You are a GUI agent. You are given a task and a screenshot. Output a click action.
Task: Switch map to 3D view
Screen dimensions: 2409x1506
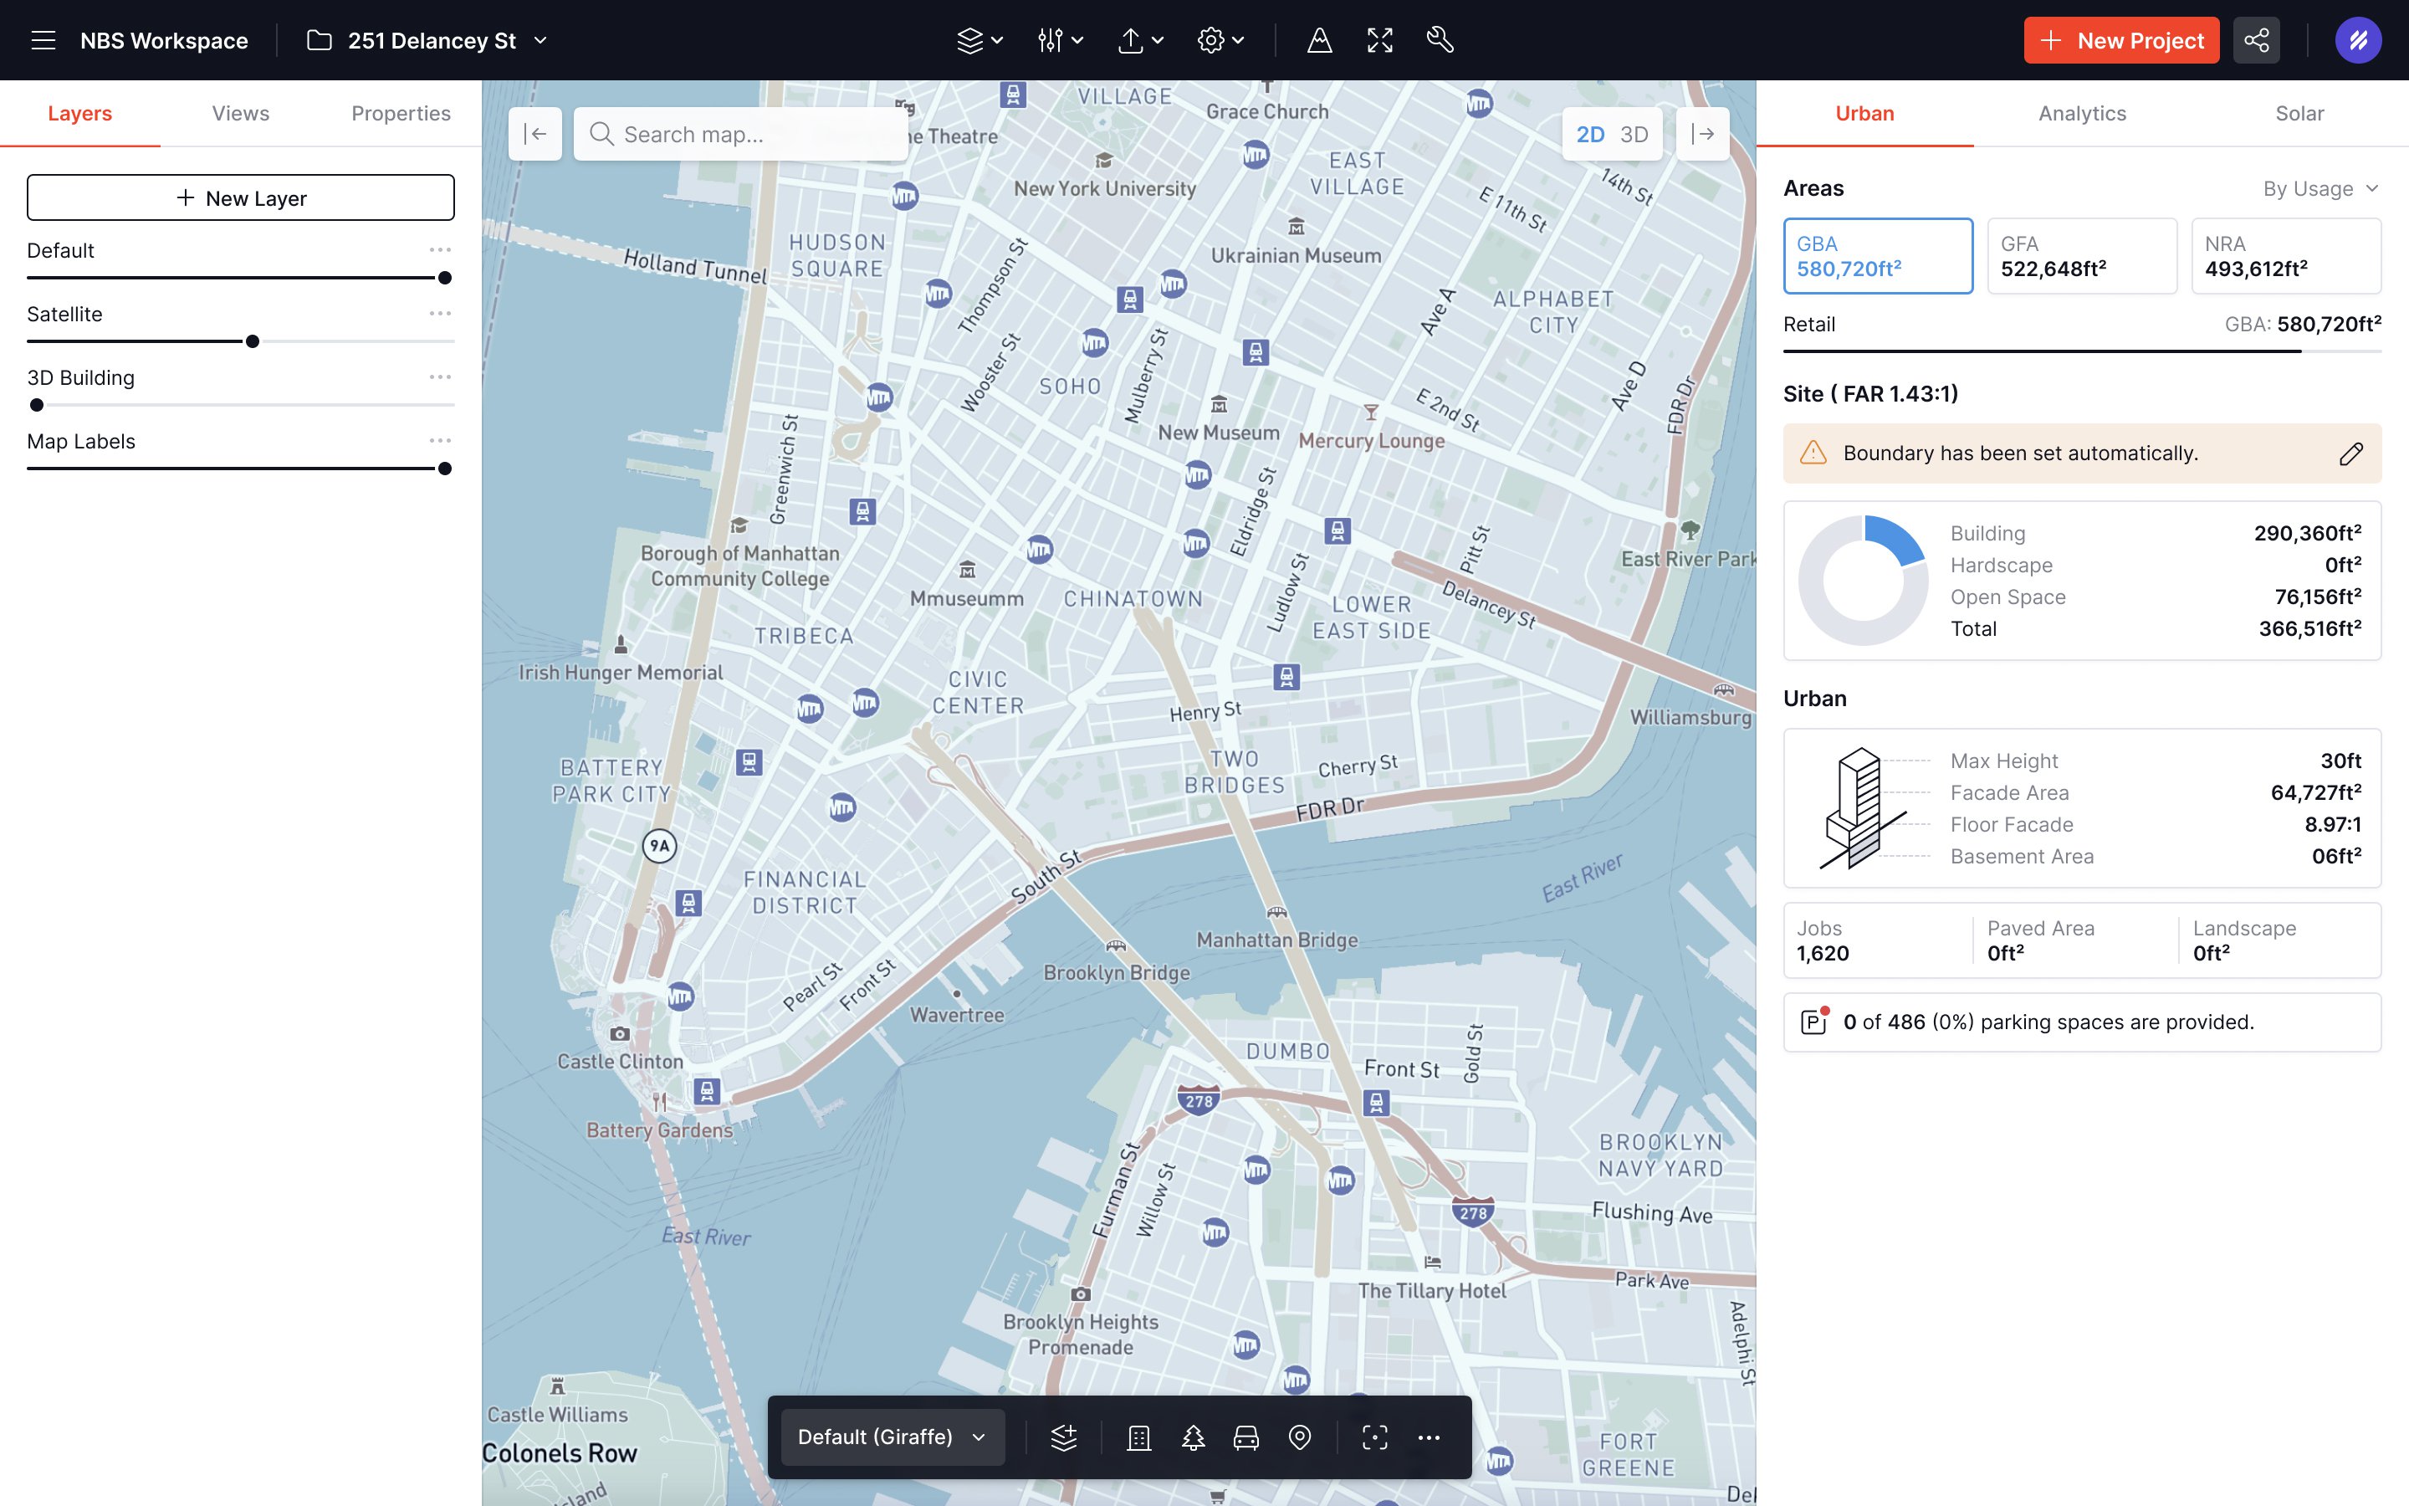[x=1634, y=134]
